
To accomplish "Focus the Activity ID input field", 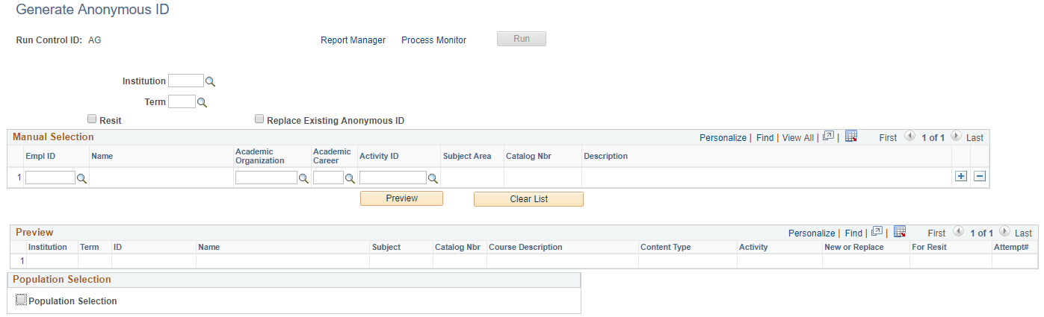I will tap(393, 178).
